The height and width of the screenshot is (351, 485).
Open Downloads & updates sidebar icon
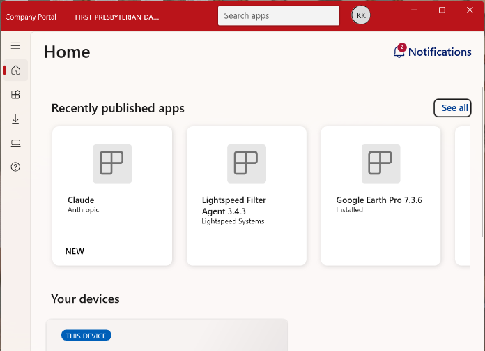15,119
